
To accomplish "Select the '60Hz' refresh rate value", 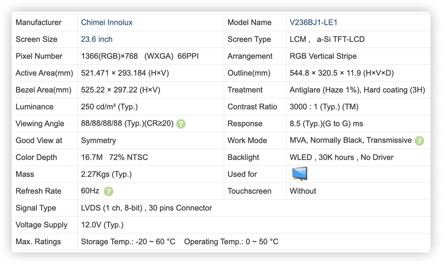I will point(90,191).
